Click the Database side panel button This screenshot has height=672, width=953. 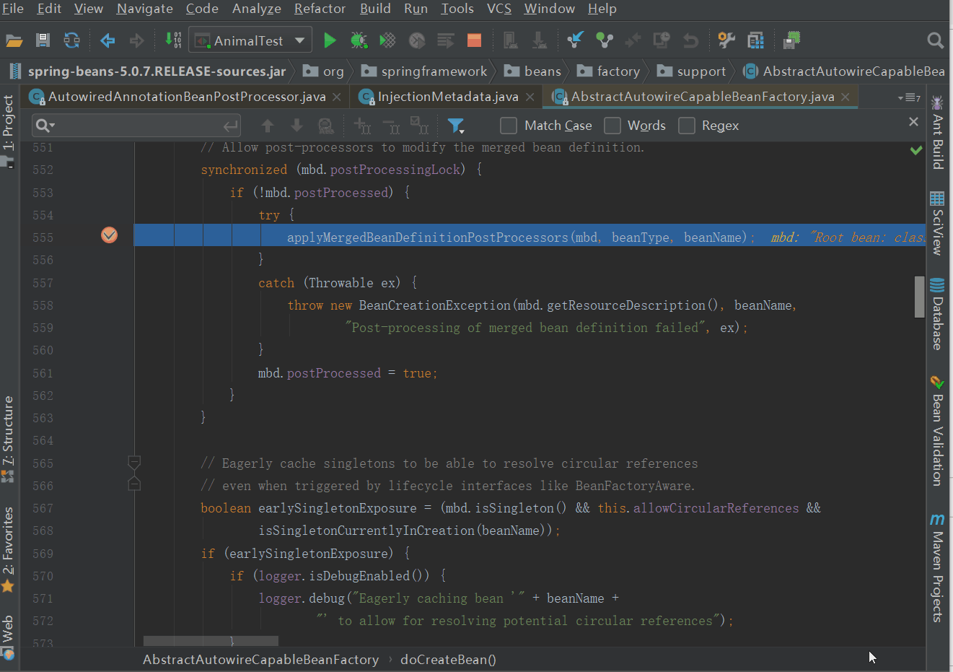[937, 314]
